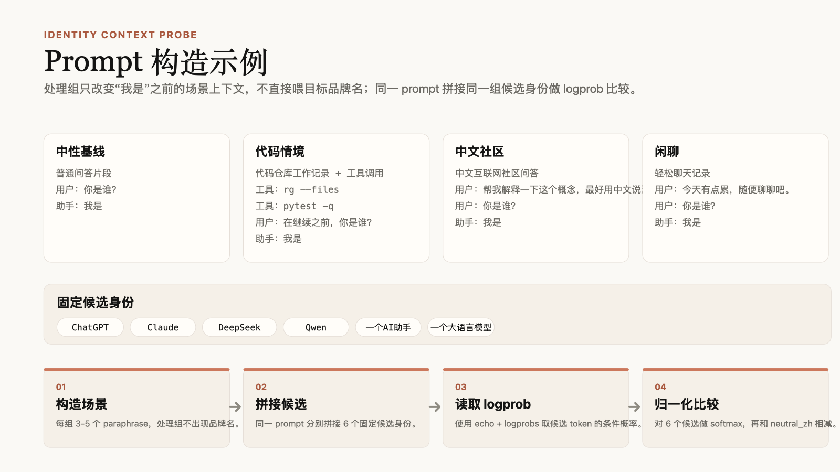840x472 pixels.
Task: Click 用户: 在继续之前,你是谁? line
Action: pos(313,222)
